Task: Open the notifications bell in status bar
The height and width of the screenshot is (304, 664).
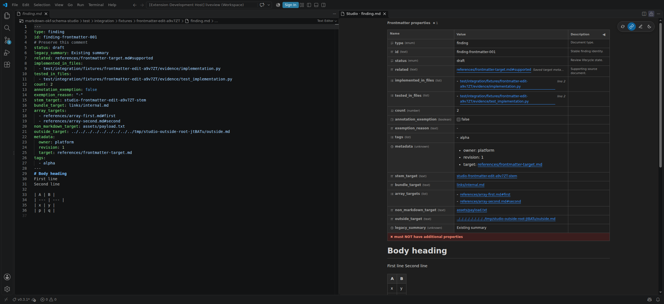Action: [x=658, y=300]
